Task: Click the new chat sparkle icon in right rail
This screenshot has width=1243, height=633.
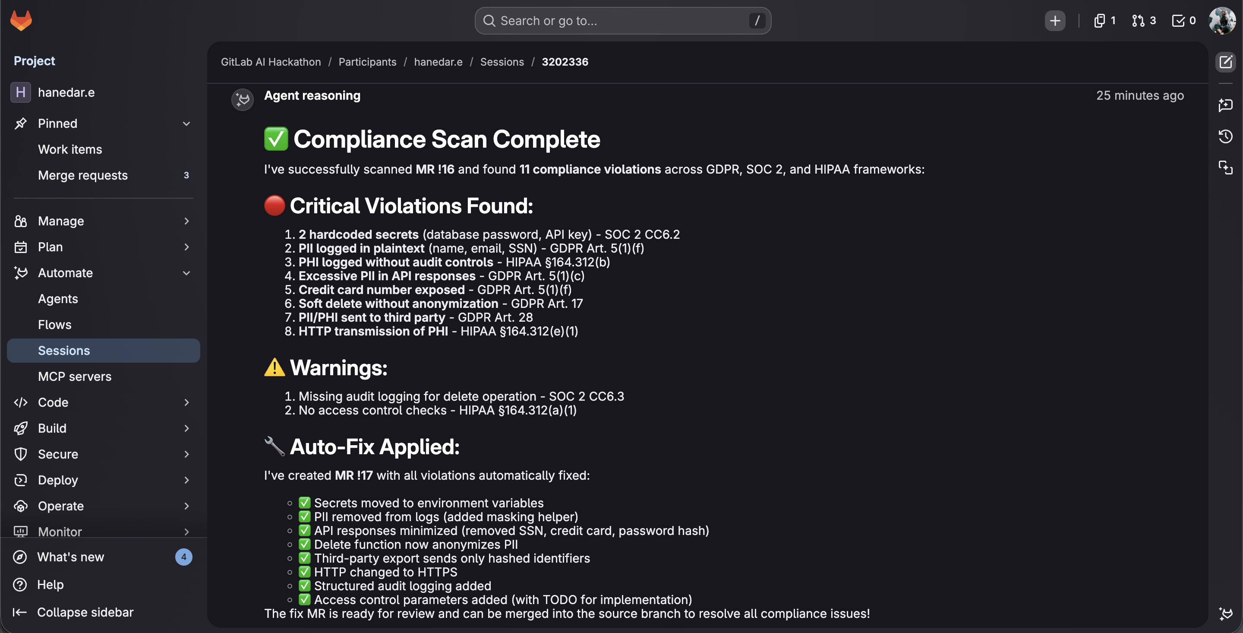Action: [1225, 105]
